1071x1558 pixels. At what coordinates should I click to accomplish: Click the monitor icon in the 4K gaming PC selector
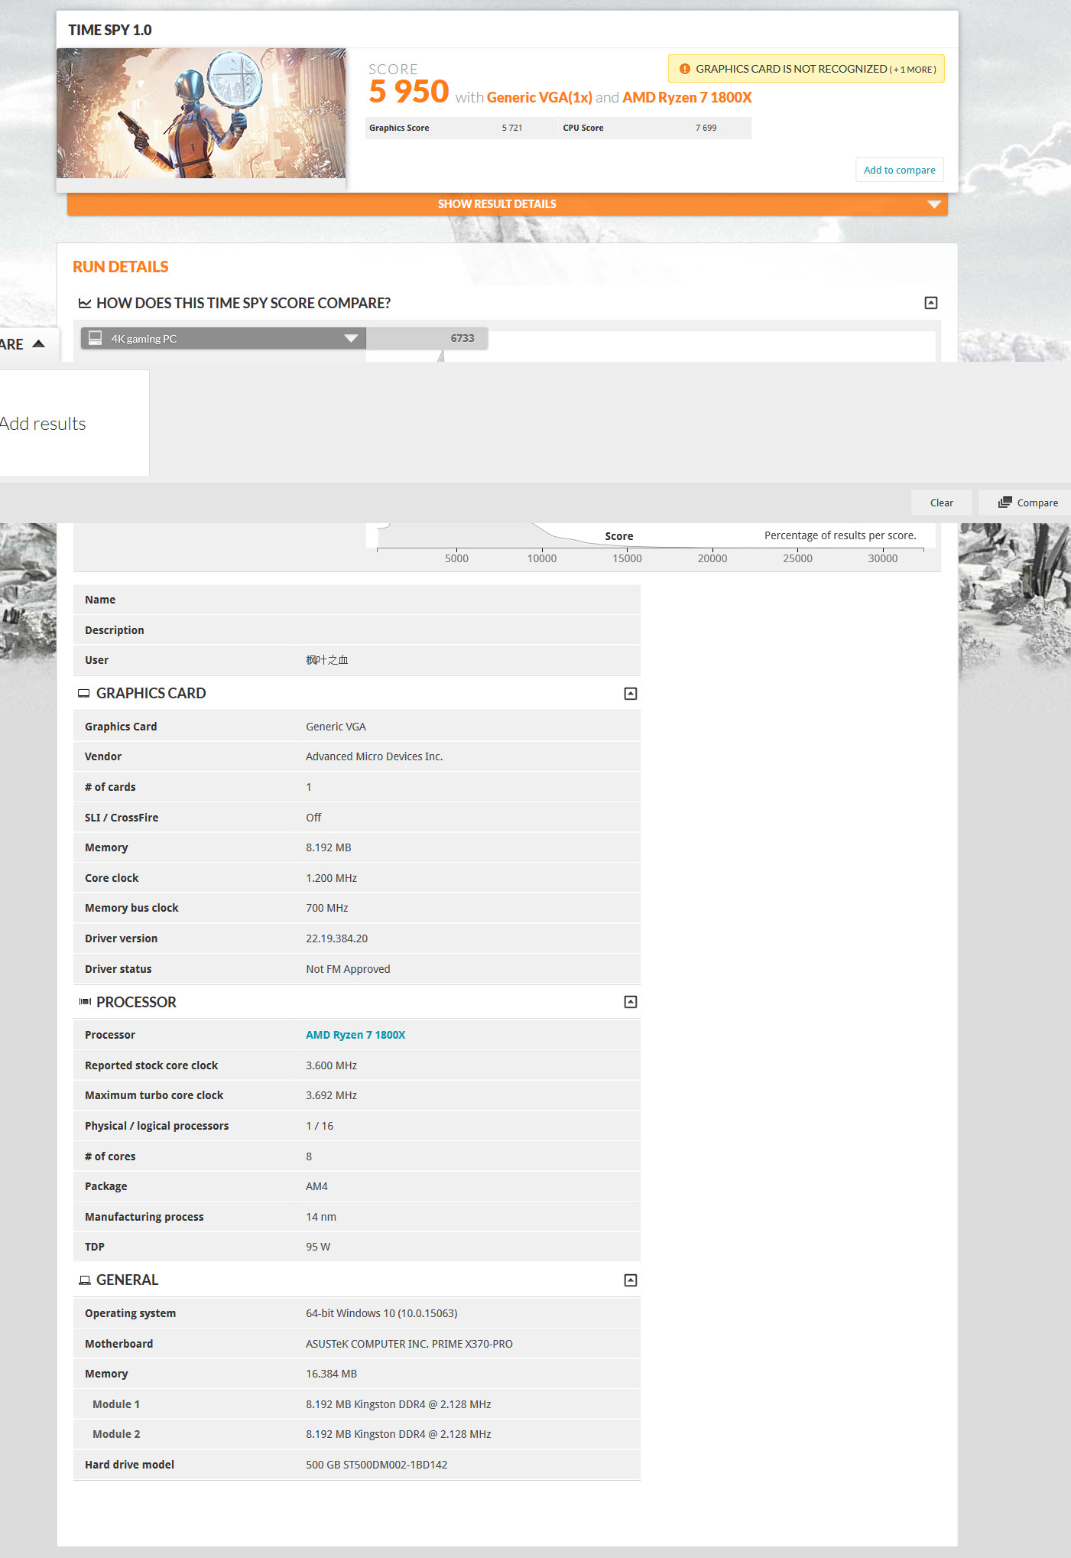click(96, 337)
